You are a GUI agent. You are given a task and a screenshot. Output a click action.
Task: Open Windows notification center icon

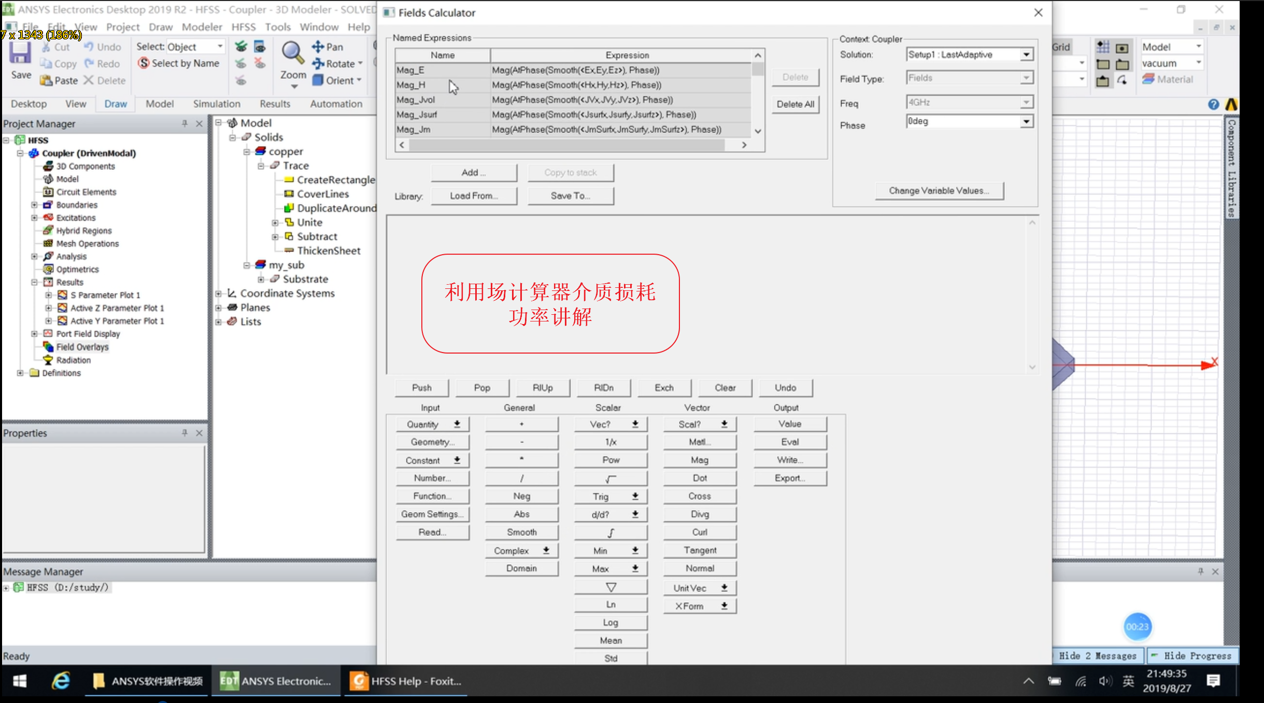coord(1213,681)
